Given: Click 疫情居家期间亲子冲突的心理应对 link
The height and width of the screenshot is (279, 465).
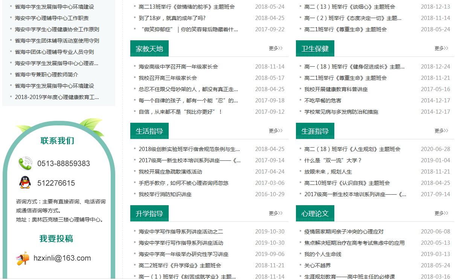Looking at the screenshot, I should (344, 232).
